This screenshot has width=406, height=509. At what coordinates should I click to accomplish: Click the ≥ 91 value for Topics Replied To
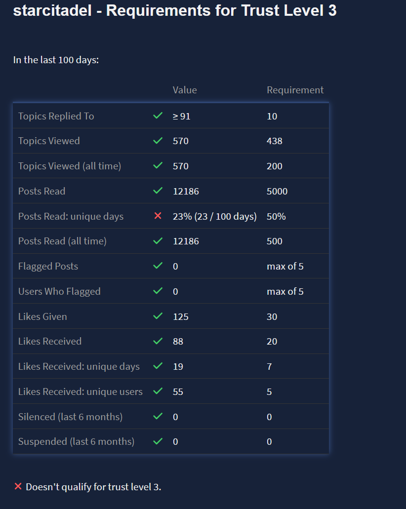[x=181, y=116]
